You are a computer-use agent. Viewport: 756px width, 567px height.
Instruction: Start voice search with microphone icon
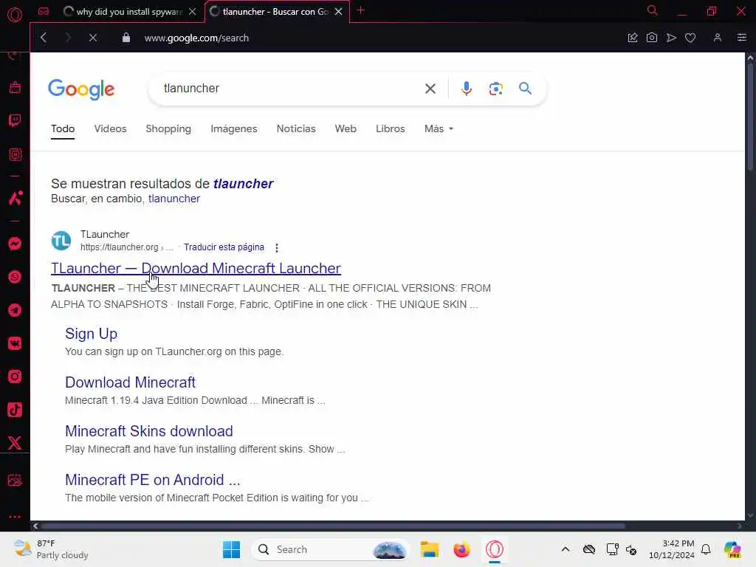pos(467,89)
